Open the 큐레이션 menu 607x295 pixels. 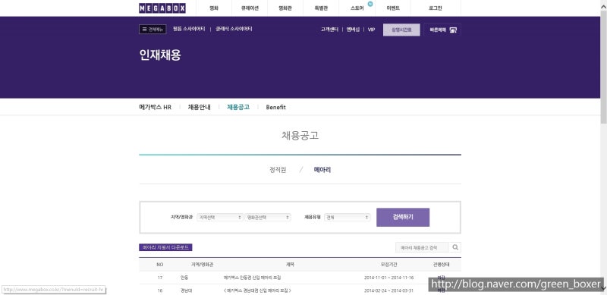point(250,8)
